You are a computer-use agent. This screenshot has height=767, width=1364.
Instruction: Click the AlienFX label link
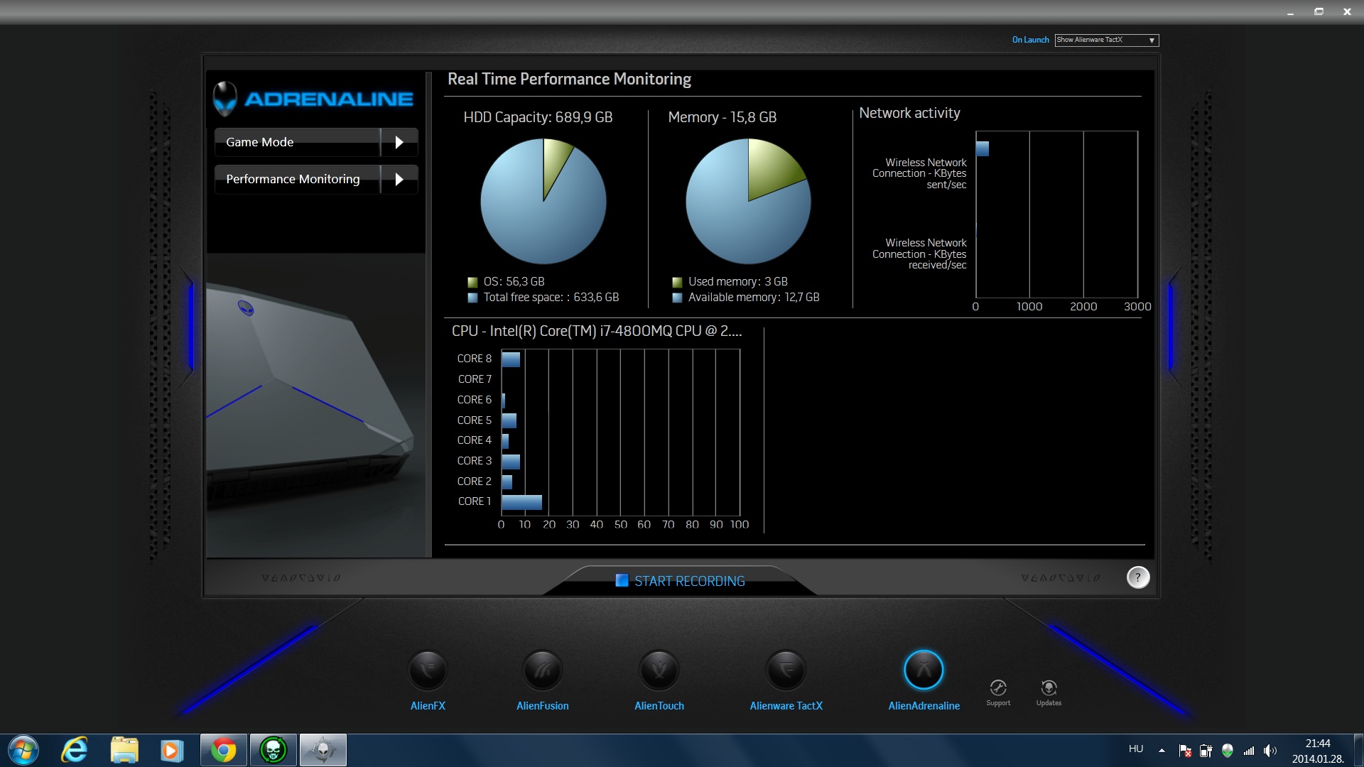(428, 706)
